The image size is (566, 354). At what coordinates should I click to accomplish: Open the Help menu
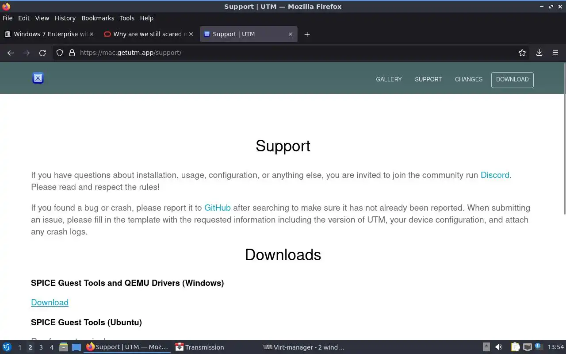(x=147, y=18)
